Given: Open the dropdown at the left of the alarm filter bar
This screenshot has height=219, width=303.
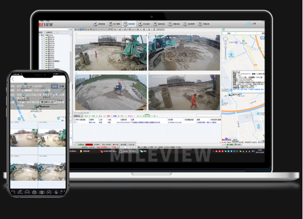Looking at the screenshot, I should (78, 116).
